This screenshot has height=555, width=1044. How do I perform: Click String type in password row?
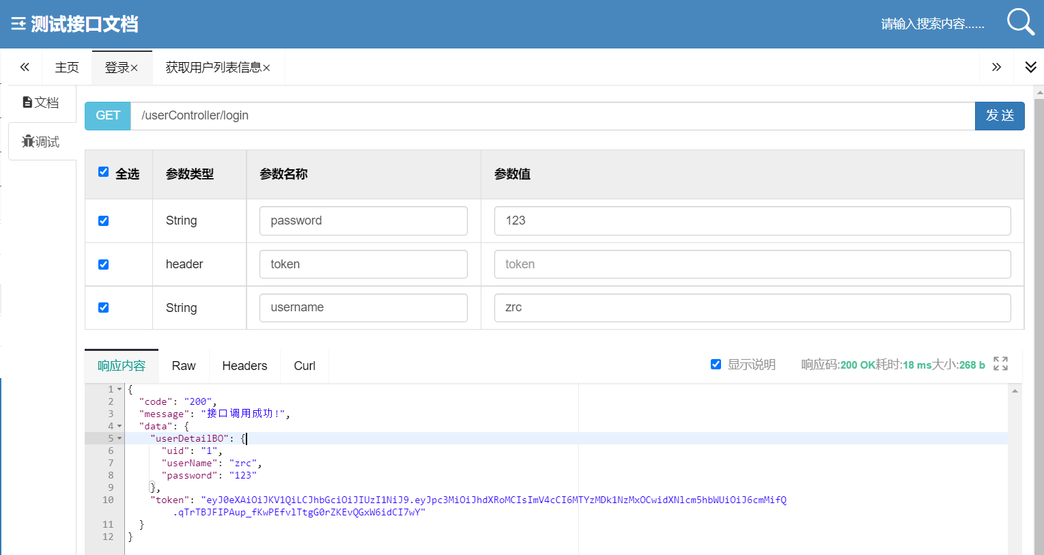click(x=182, y=220)
